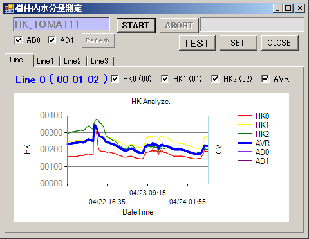
Task: Toggle the HK2 (02) checkbox
Action: [x=215, y=78]
